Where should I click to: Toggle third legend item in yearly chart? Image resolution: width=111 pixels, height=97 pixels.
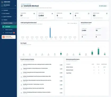76,23
